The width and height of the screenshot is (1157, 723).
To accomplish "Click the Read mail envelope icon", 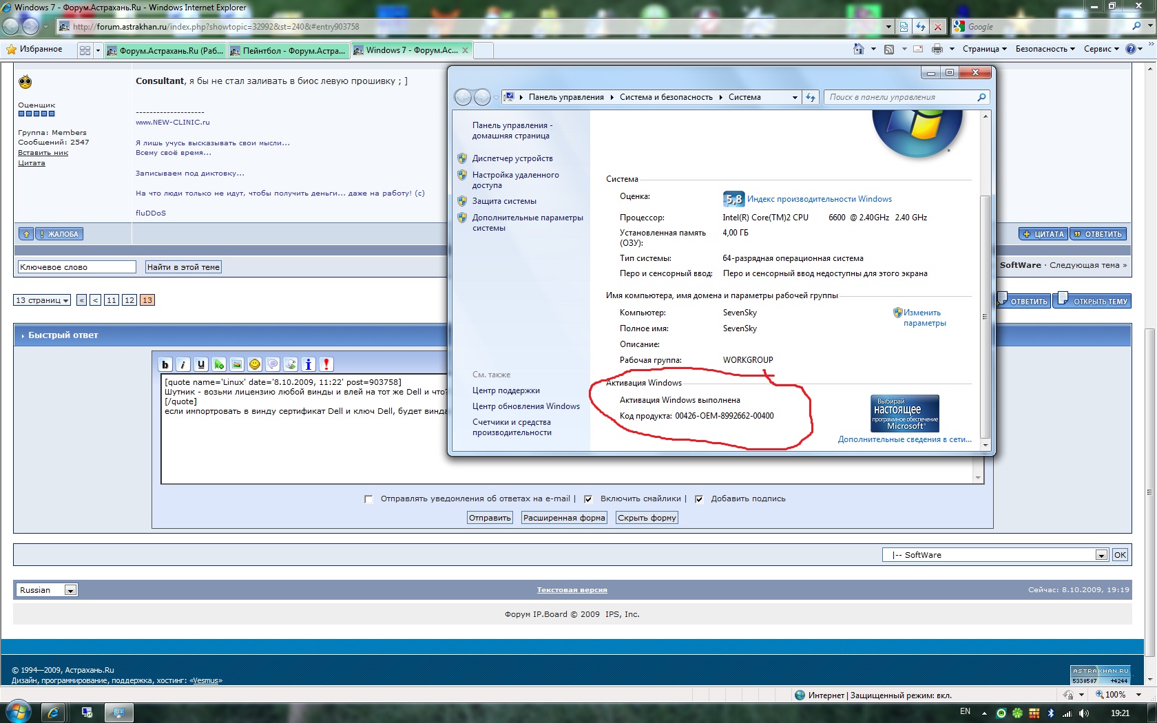I will [x=918, y=49].
